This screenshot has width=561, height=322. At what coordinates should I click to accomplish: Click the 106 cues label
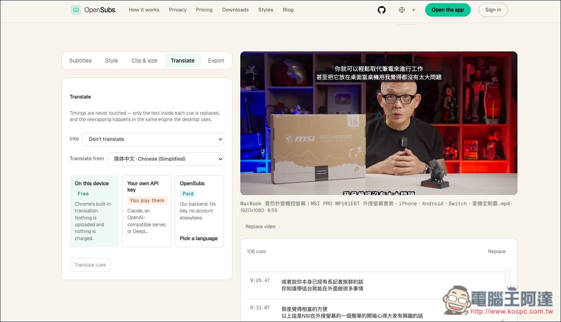tap(257, 252)
